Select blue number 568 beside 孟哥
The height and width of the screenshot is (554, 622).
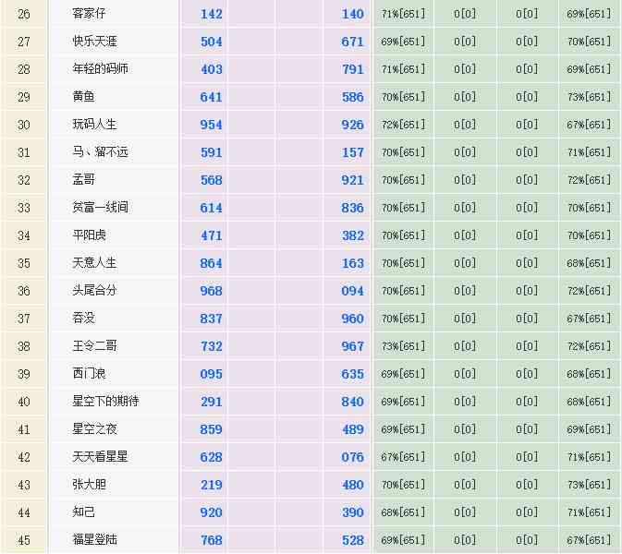[x=211, y=180]
